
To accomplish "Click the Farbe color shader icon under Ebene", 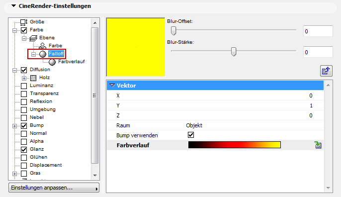I will pos(42,46).
